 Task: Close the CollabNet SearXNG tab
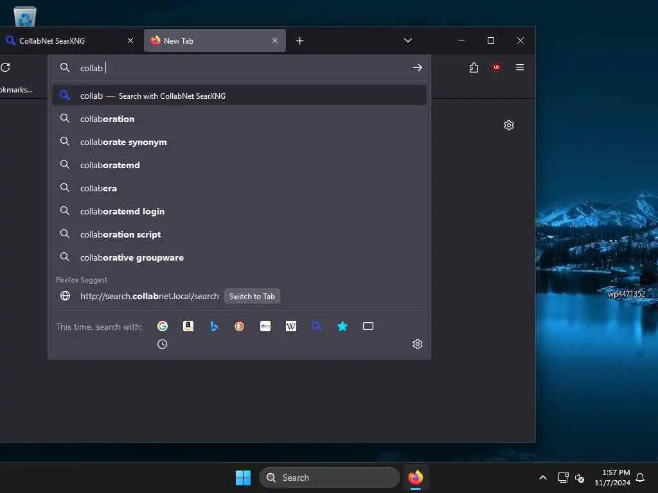pyautogui.click(x=130, y=40)
